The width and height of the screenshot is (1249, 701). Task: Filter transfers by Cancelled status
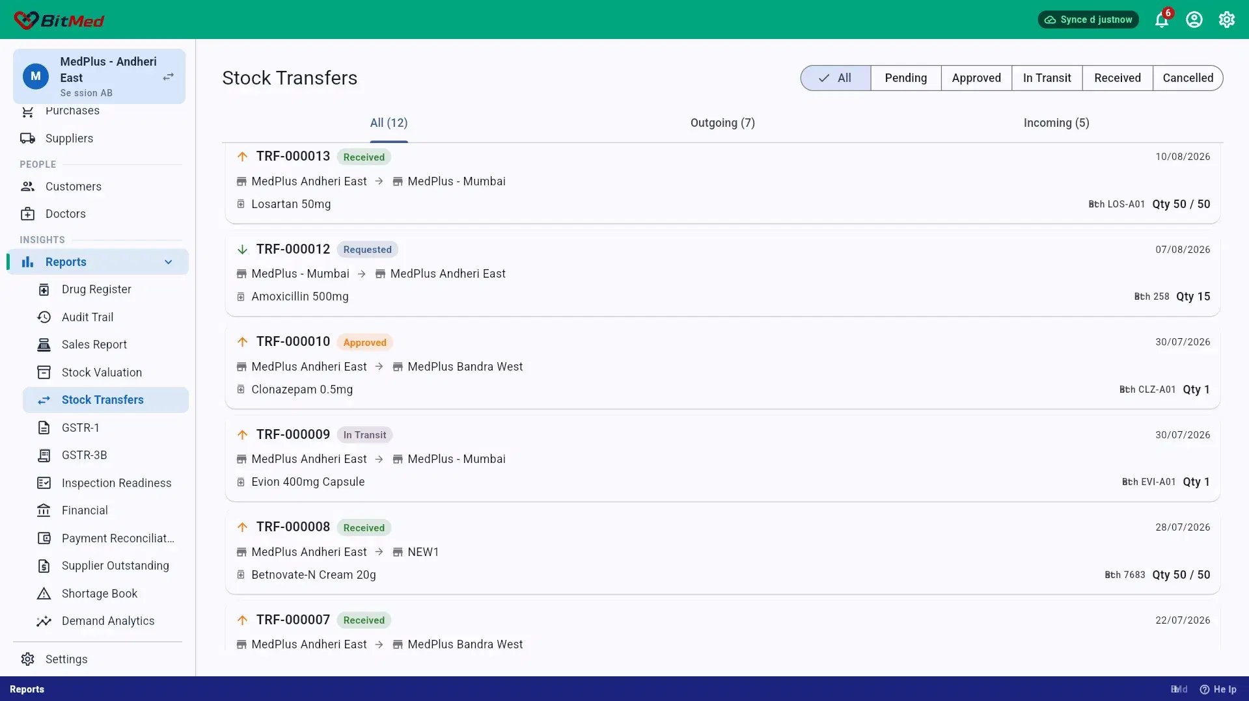pos(1188,78)
